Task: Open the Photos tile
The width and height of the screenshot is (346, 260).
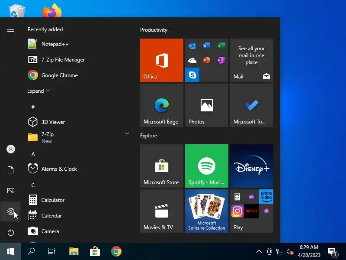Action: (x=207, y=105)
